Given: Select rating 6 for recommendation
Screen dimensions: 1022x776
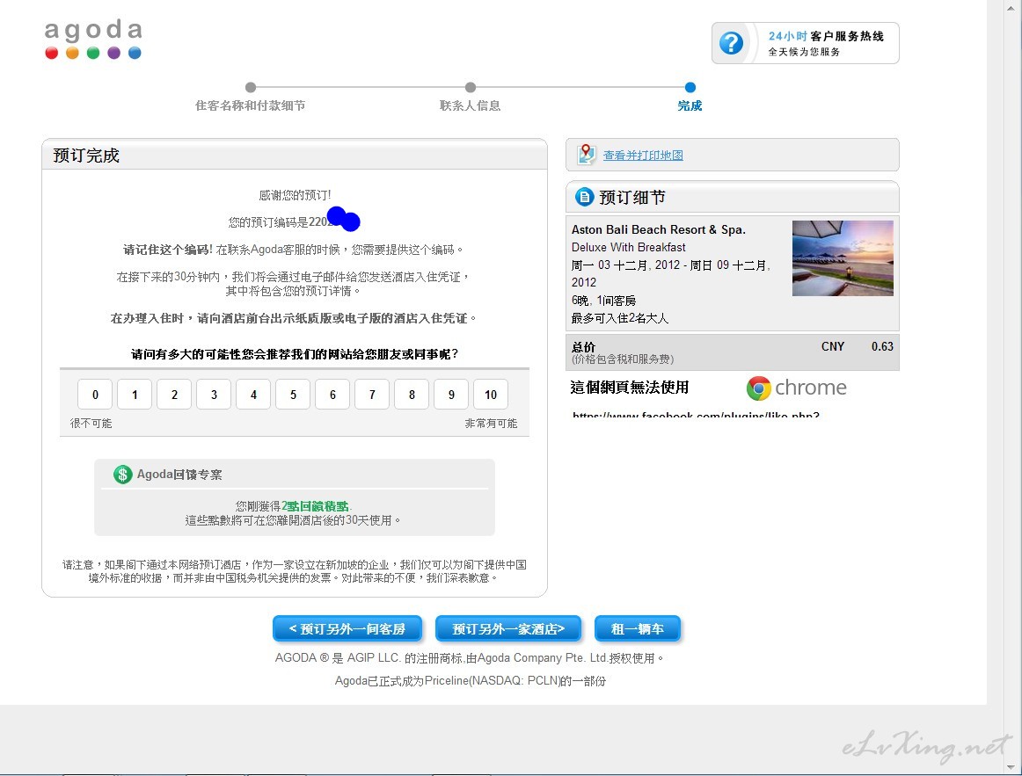Looking at the screenshot, I should click(x=332, y=395).
